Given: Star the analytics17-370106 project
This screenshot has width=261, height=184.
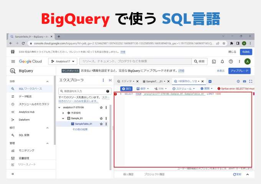Looking at the screenshot, I should tap(101, 108).
